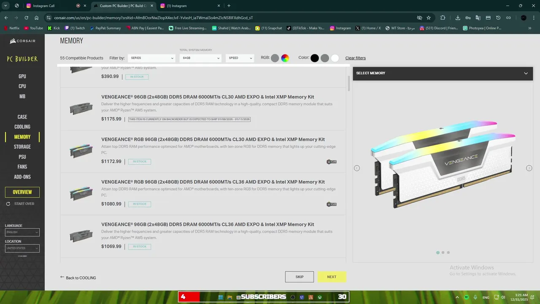Select the black color filter swatch
The height and width of the screenshot is (304, 540).
(x=315, y=58)
